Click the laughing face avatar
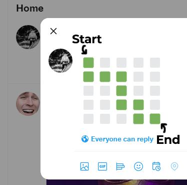This screenshot has height=185, width=187. (x=28, y=104)
